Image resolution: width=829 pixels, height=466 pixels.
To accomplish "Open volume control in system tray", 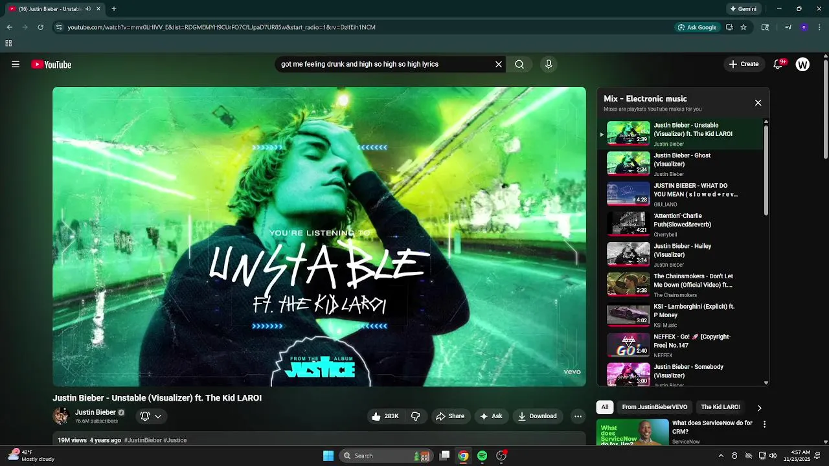I will coord(773,456).
